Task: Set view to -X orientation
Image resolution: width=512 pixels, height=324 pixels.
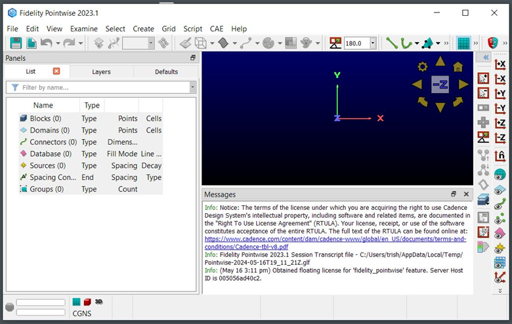Action: point(500,79)
